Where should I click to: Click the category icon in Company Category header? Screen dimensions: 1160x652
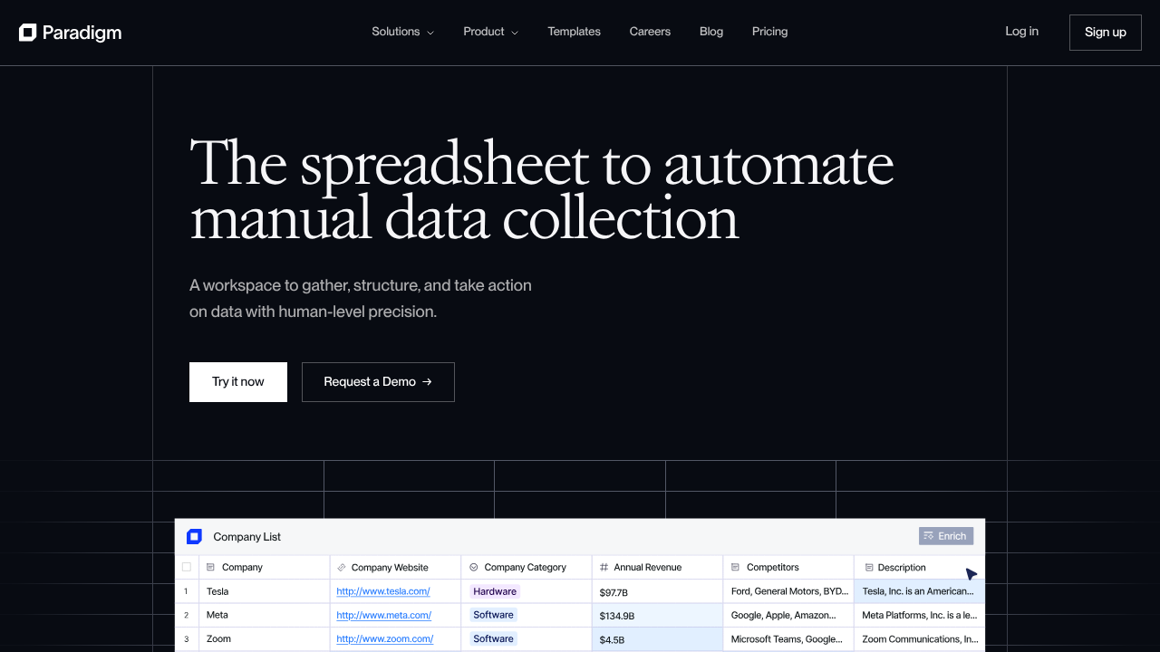coord(472,567)
